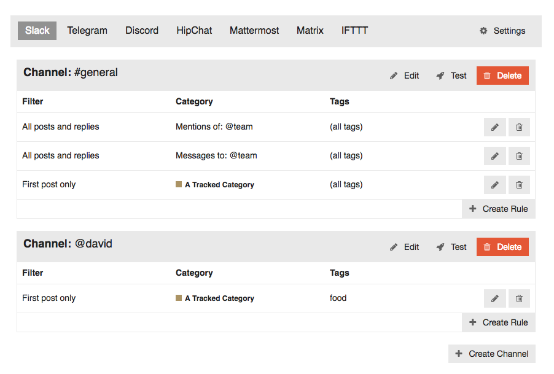This screenshot has height=374, width=554.
Task: Edit #general's A Tracked Category rule
Action: click(494, 185)
